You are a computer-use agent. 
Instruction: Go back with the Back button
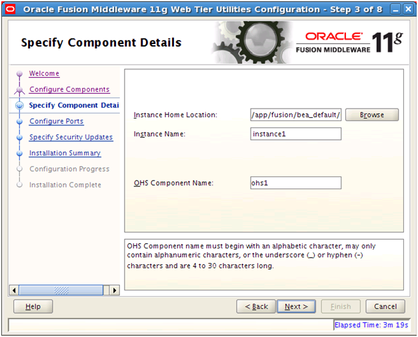(256, 306)
